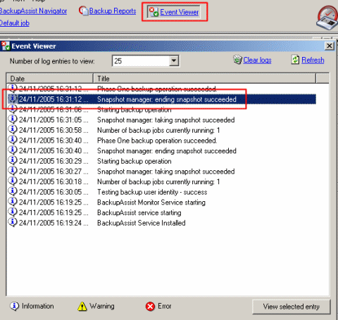The height and width of the screenshot is (320, 338).
Task: Select BackupAssist Service Installed entry
Action: point(161,223)
